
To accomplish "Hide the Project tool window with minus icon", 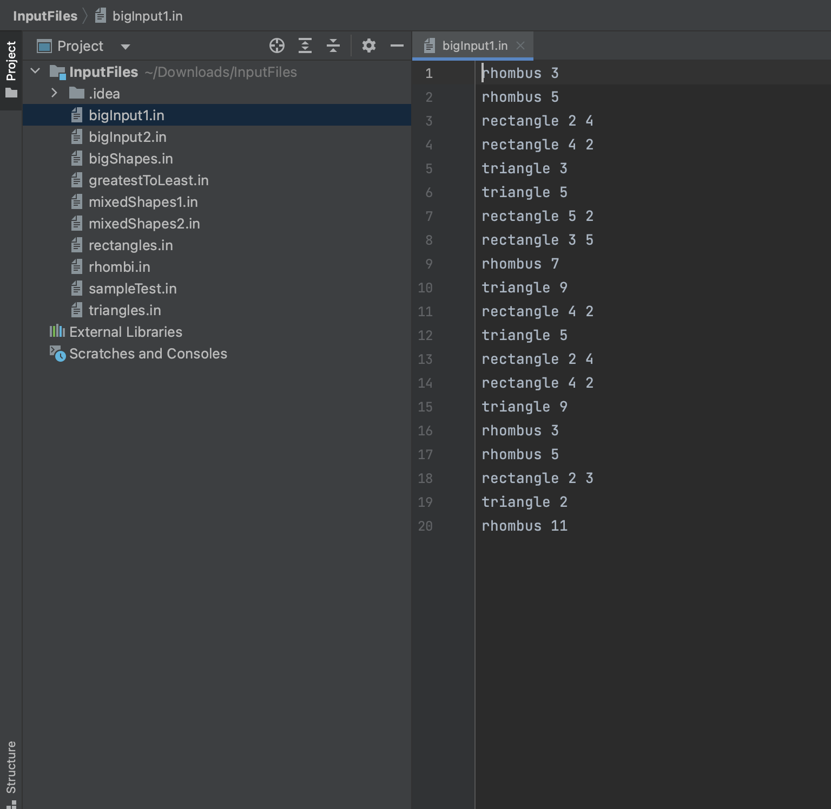I will click(397, 46).
